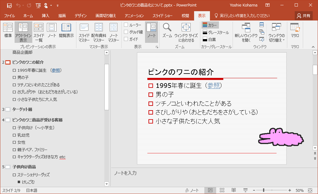Click the Share (共有) button
This screenshot has height=194, width=318.
coord(303,16)
